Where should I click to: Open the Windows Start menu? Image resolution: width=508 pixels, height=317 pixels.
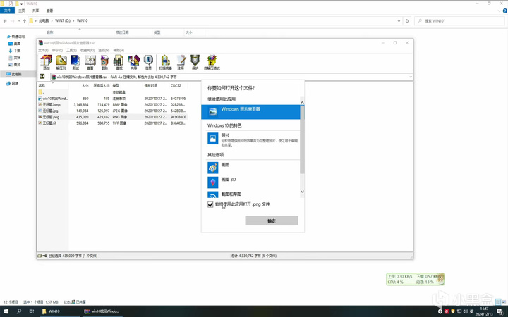[x=6, y=311]
